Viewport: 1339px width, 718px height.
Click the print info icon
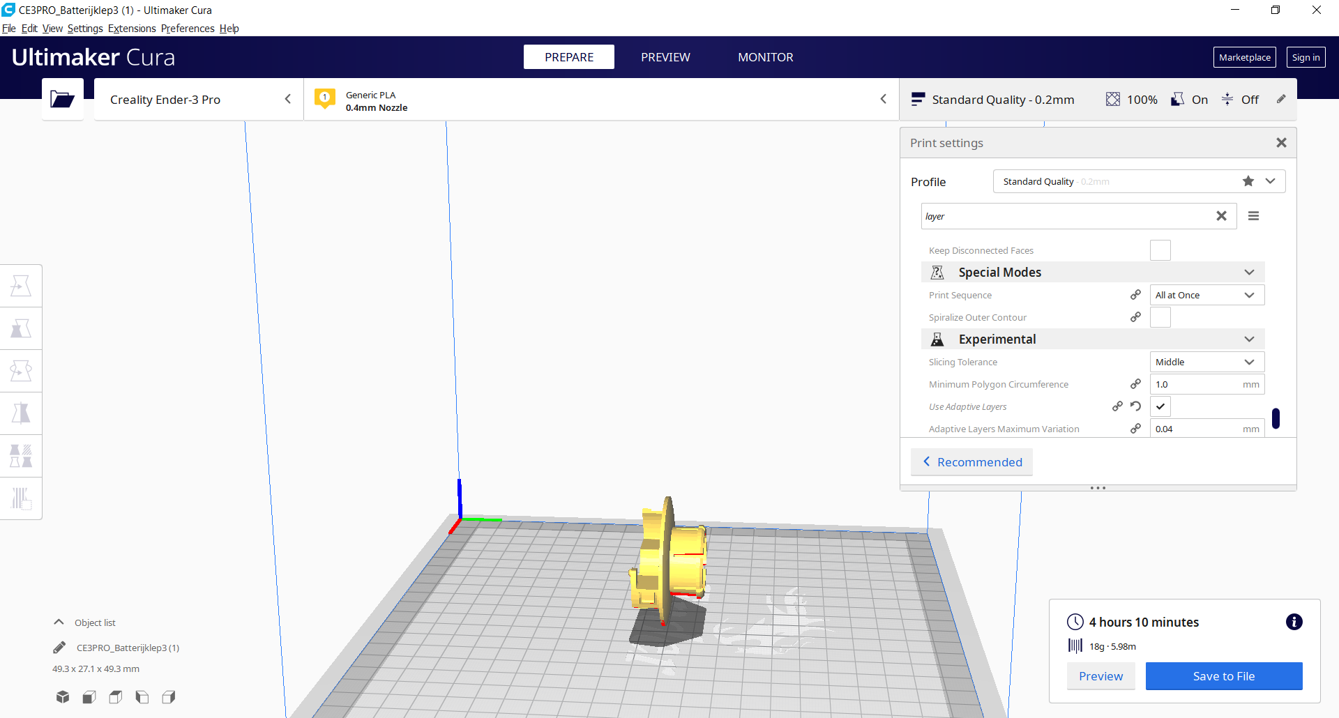point(1294,622)
